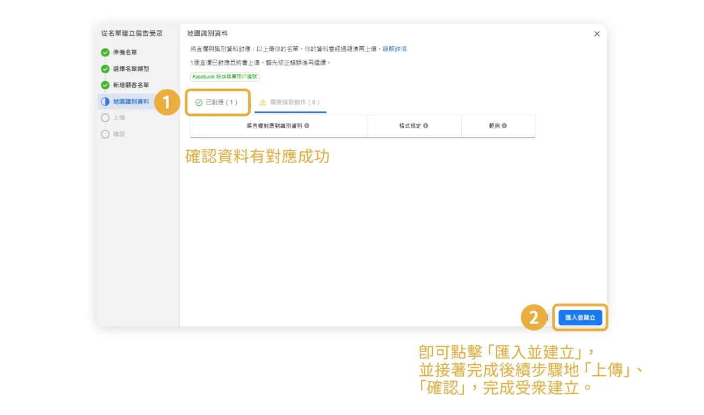Switch to the 已對應 (1) tab
Screen dimensions: 704x415
tap(216, 103)
